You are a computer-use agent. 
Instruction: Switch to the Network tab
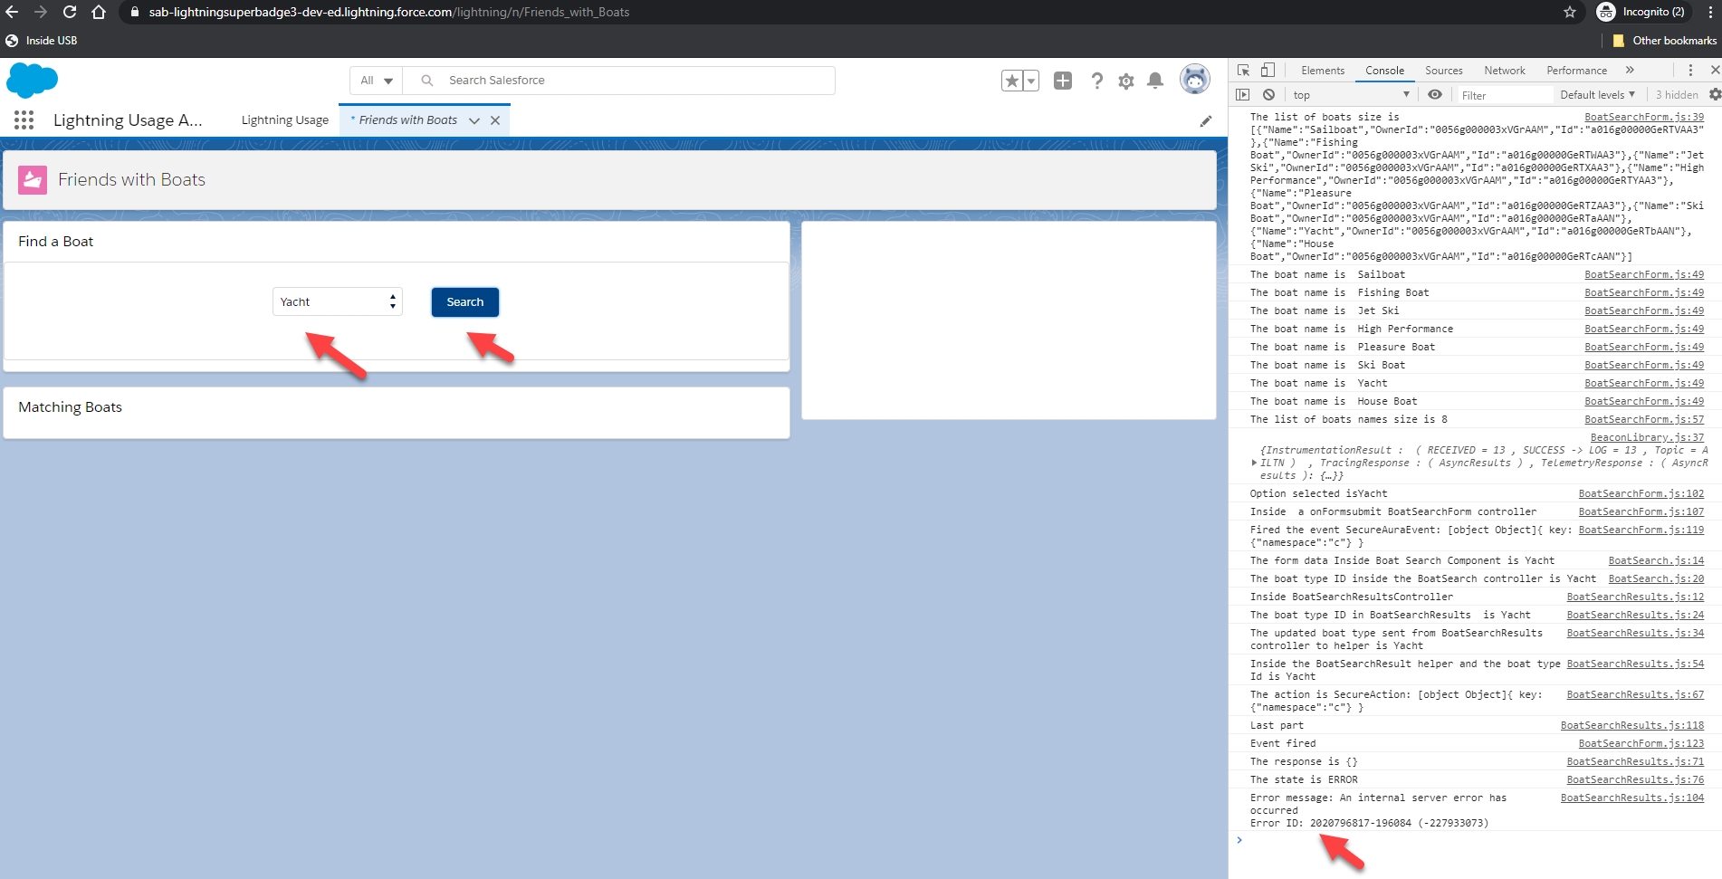pyautogui.click(x=1505, y=71)
